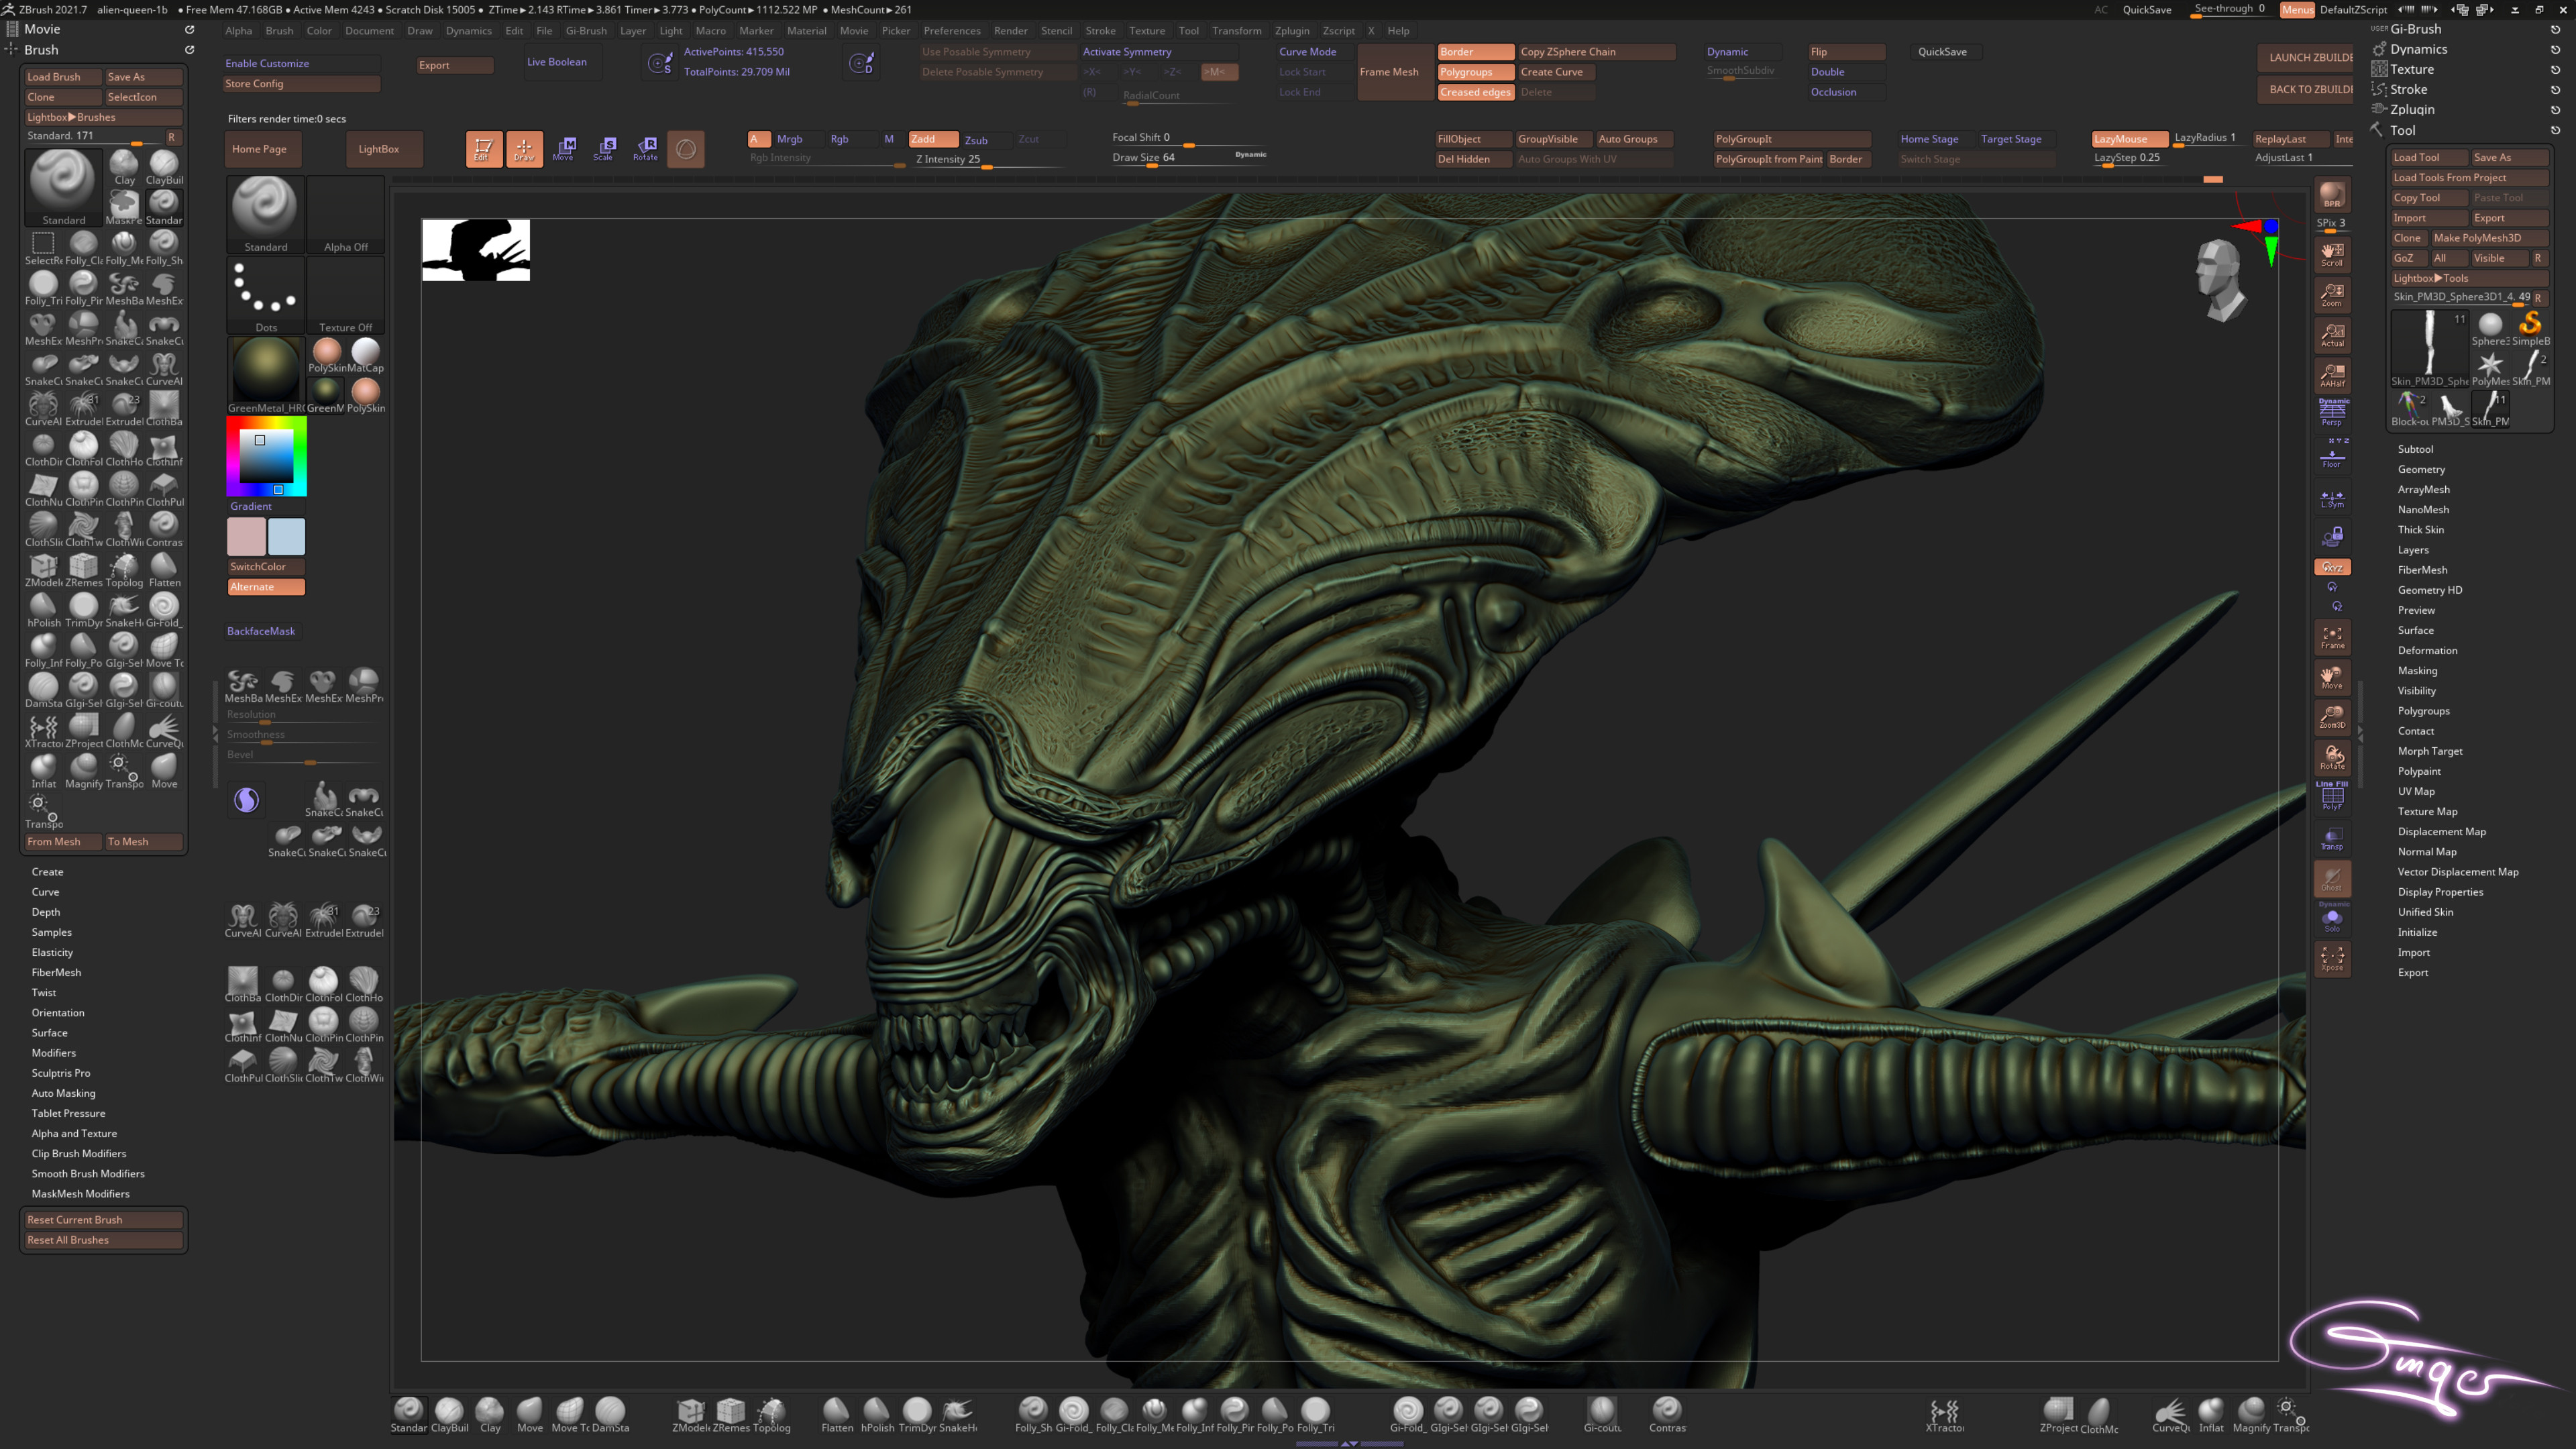Viewport: 2576px width, 1449px height.
Task: Click the head orientation camera widget
Action: tap(2219, 280)
